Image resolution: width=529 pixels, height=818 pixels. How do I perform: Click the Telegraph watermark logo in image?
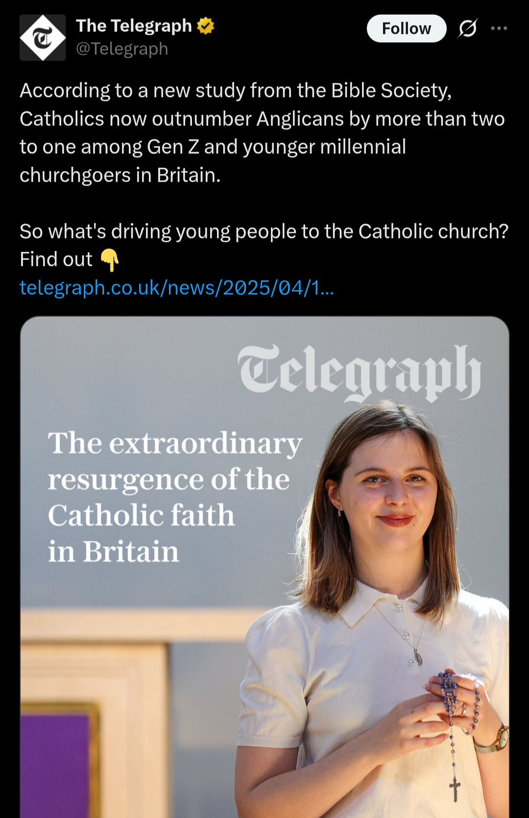tap(360, 373)
